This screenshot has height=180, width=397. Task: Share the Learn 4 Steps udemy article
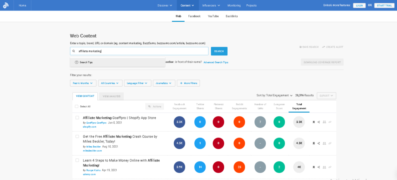click(319, 167)
